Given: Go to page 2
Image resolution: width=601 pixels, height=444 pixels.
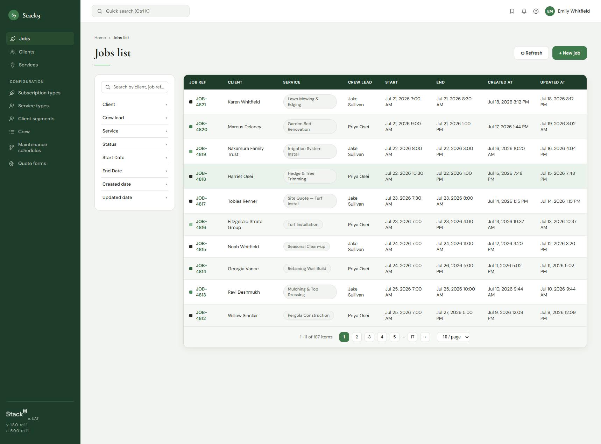Looking at the screenshot, I should coord(357,337).
